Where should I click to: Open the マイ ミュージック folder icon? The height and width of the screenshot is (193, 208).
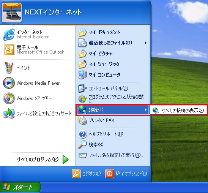[x=82, y=64]
